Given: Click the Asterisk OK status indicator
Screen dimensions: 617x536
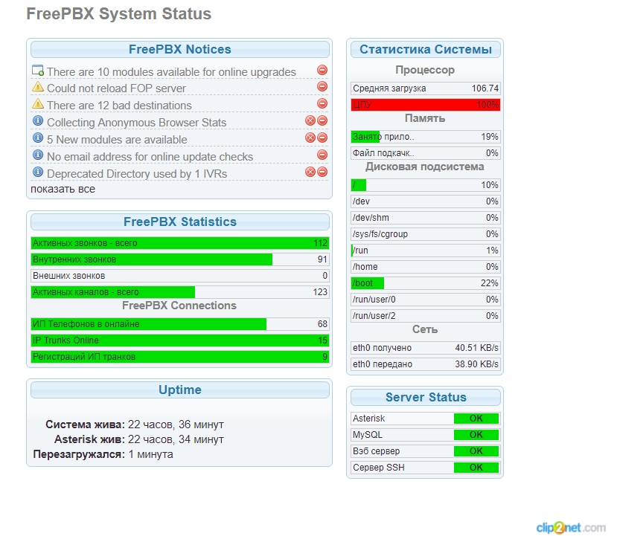Looking at the screenshot, I should point(476,419).
